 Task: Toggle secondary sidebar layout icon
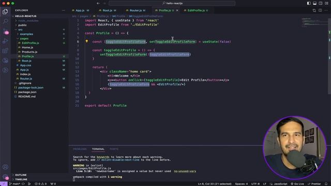[x=321, y=3]
